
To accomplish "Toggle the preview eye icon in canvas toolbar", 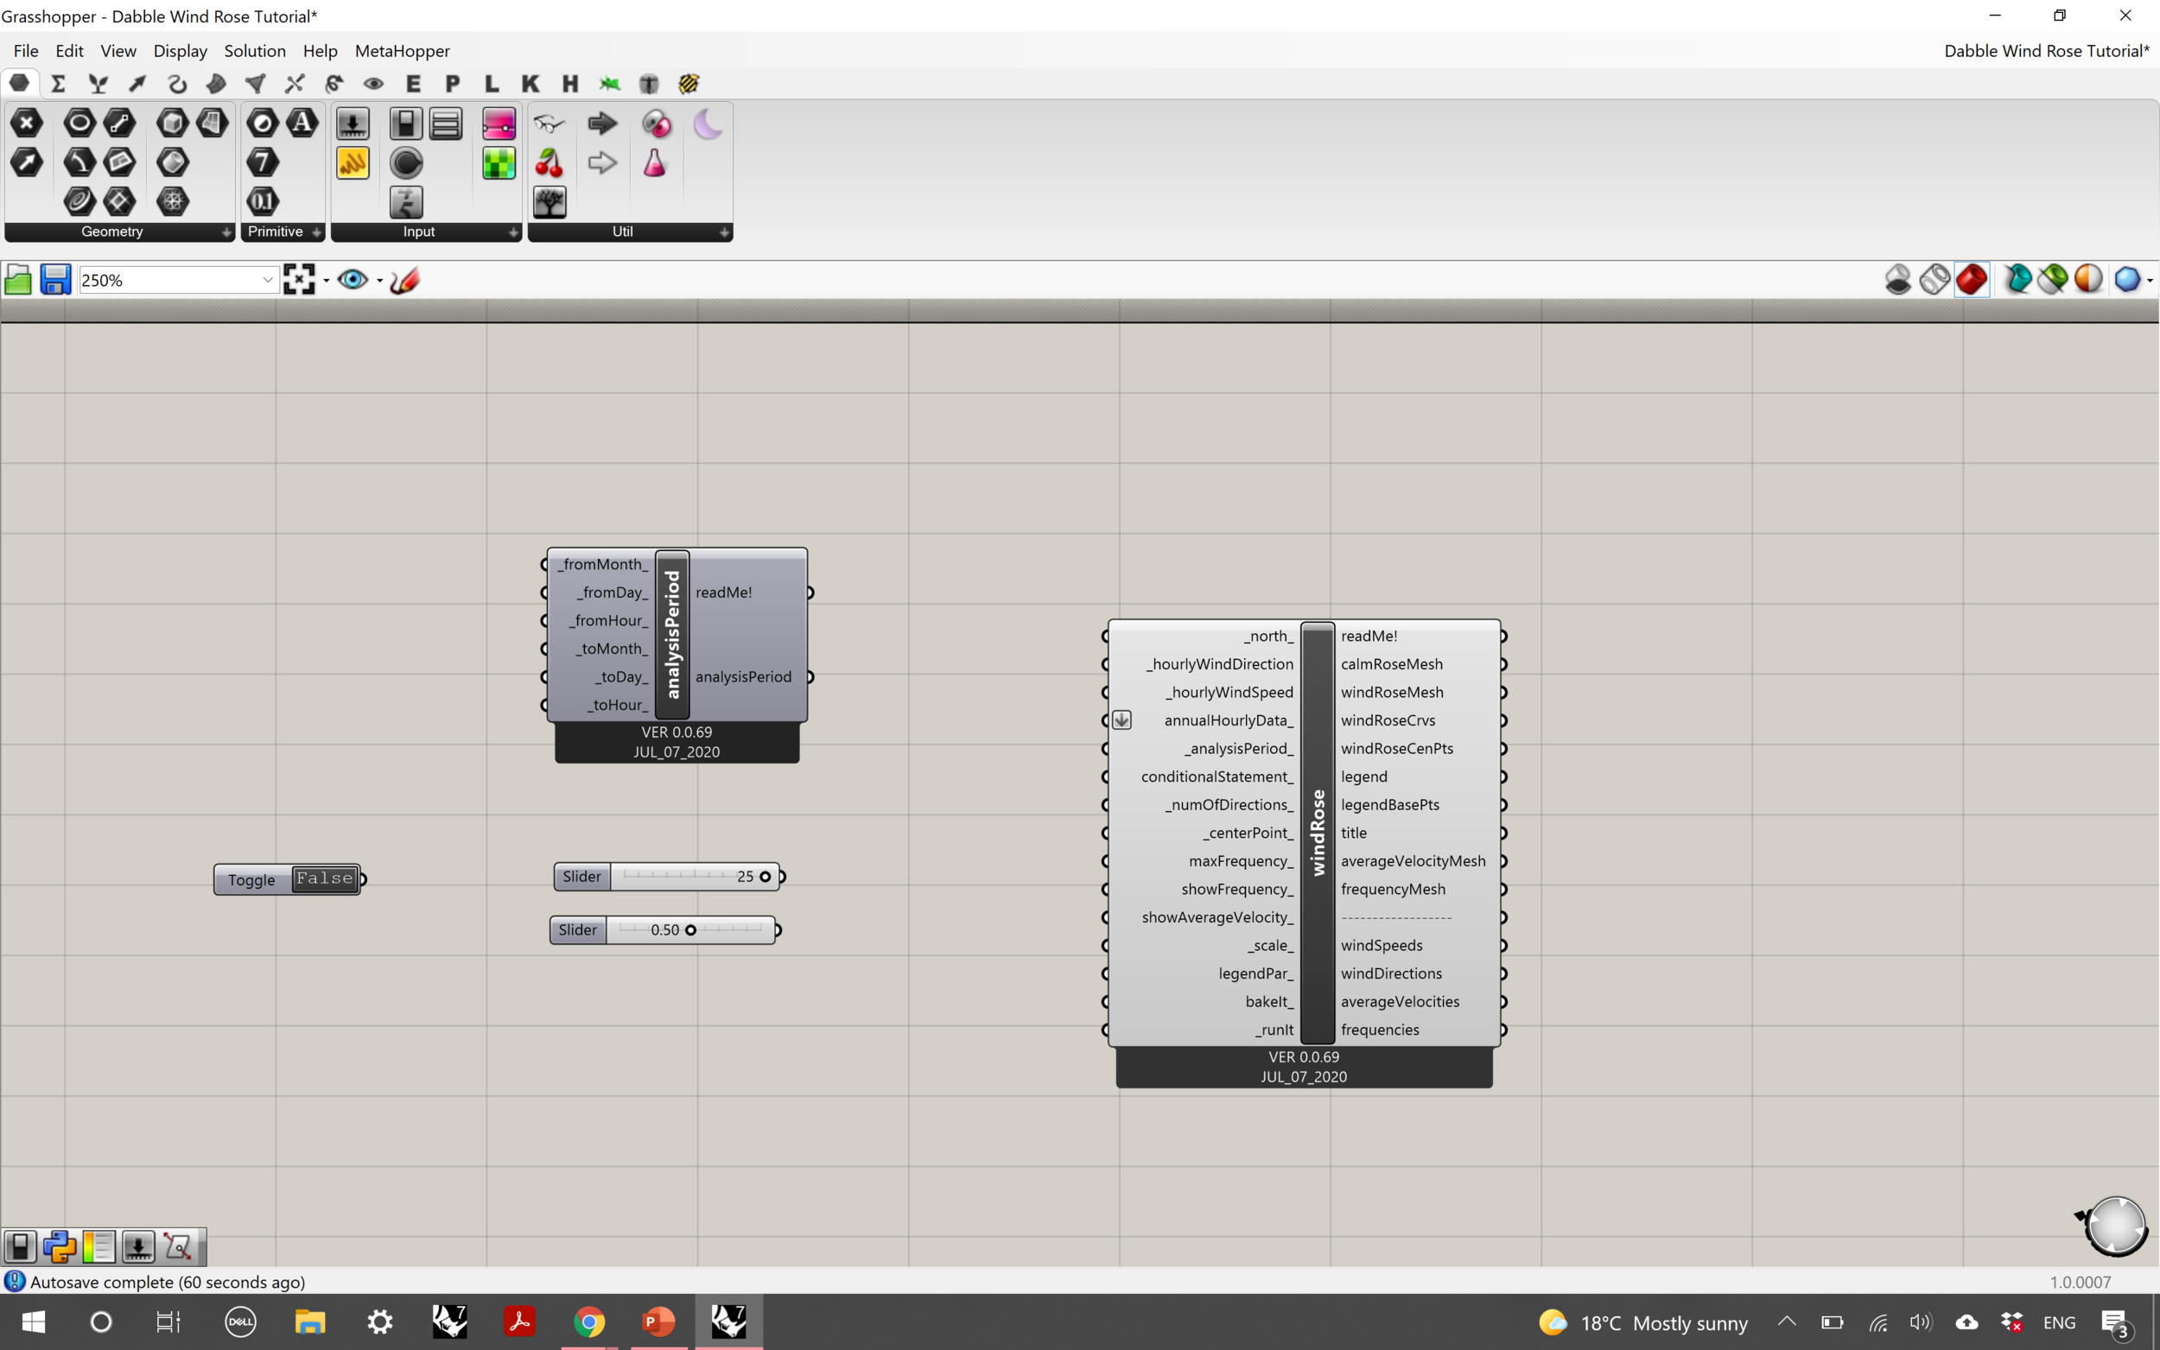I will tap(353, 280).
